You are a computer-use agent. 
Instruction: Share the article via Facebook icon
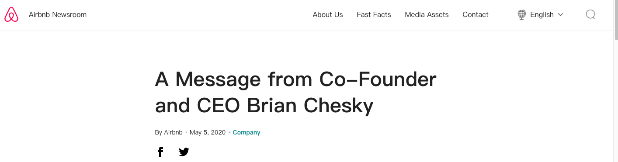(x=160, y=152)
